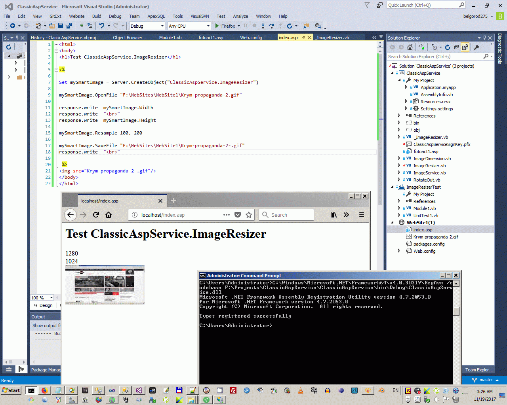This screenshot has height=405, width=507.
Task: Open the Firefox Library icon
Action: [x=334, y=215]
